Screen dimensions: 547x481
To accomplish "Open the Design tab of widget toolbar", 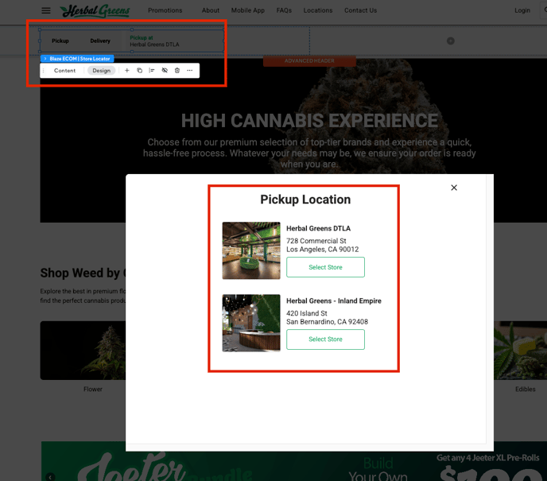I will [x=101, y=71].
